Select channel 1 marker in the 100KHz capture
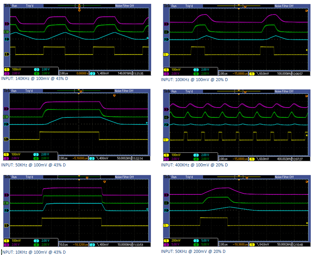This screenshot has width=315, height=259. pos(166,54)
